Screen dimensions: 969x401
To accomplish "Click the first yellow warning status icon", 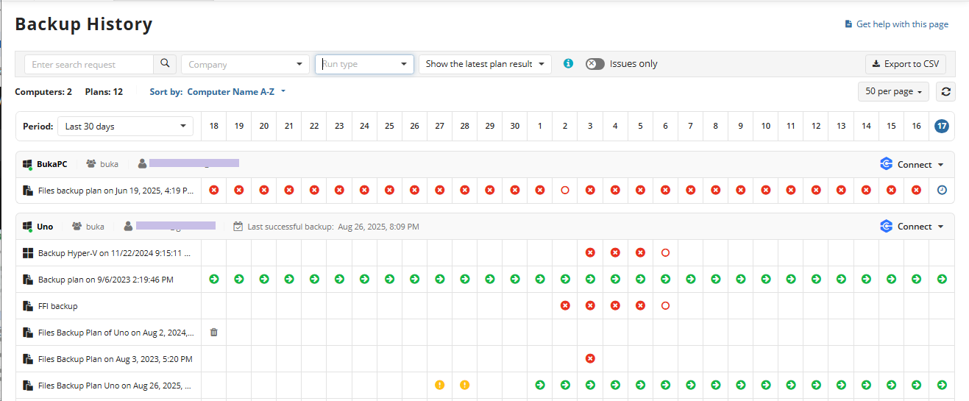I will tap(439, 385).
